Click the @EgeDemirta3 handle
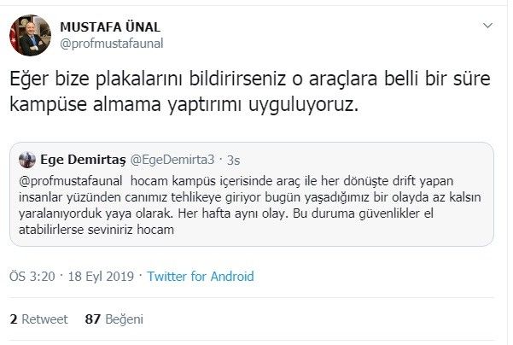This screenshot has height=345, width=513. pyautogui.click(x=166, y=159)
